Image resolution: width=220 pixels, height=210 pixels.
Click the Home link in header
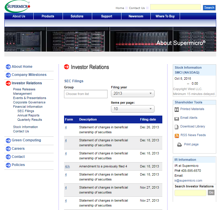pyautogui.click(x=120, y=8)
